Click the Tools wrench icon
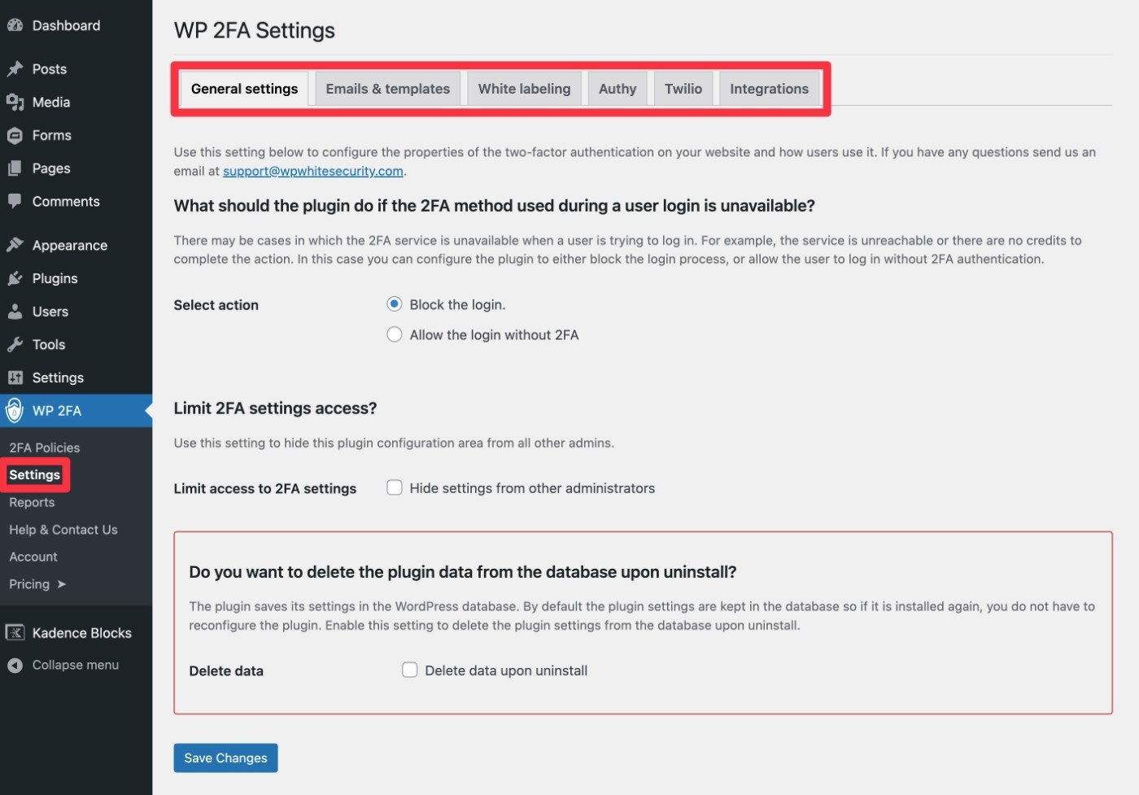1139x795 pixels. pos(15,344)
